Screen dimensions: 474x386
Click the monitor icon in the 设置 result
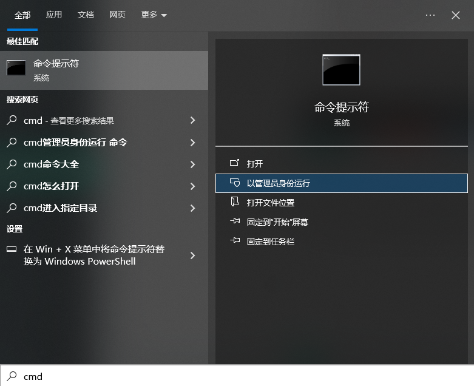click(12, 249)
